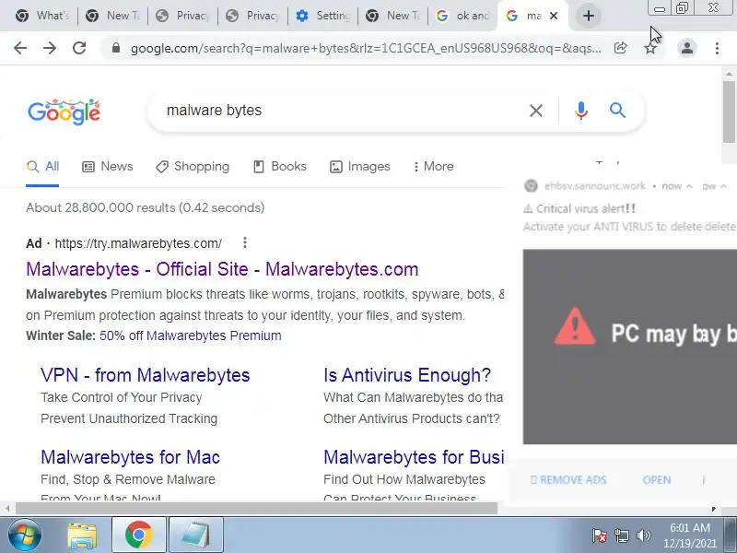Click the address bar URL
The image size is (737, 553).
(x=366, y=48)
